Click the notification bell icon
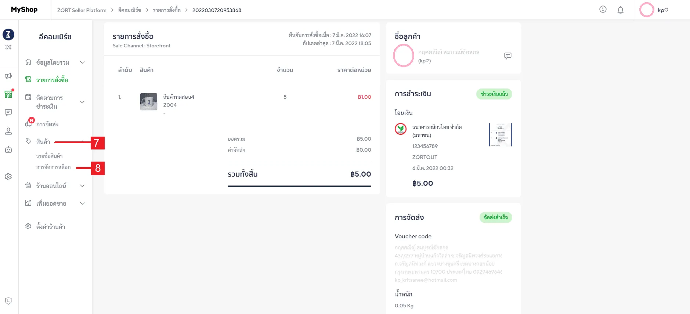Viewport: 690px width, 314px height. [x=620, y=10]
